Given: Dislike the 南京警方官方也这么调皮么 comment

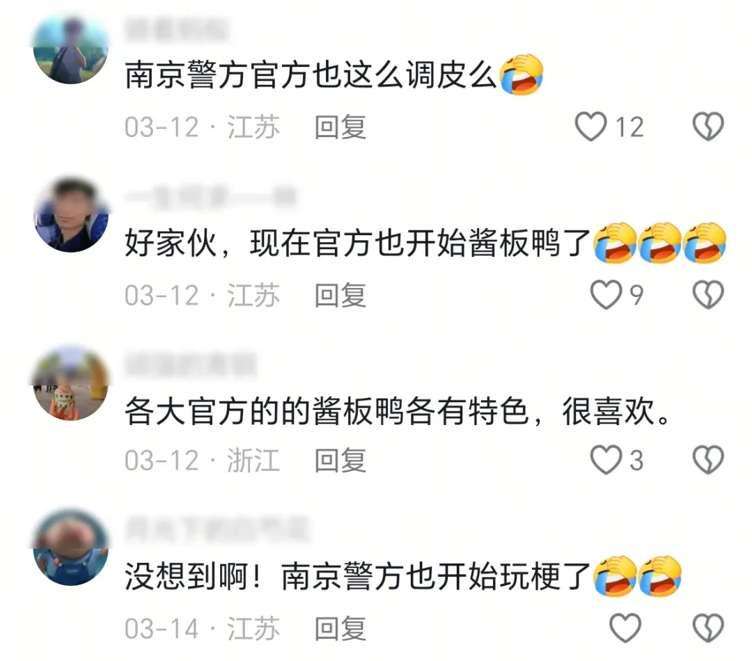Looking at the screenshot, I should (708, 127).
